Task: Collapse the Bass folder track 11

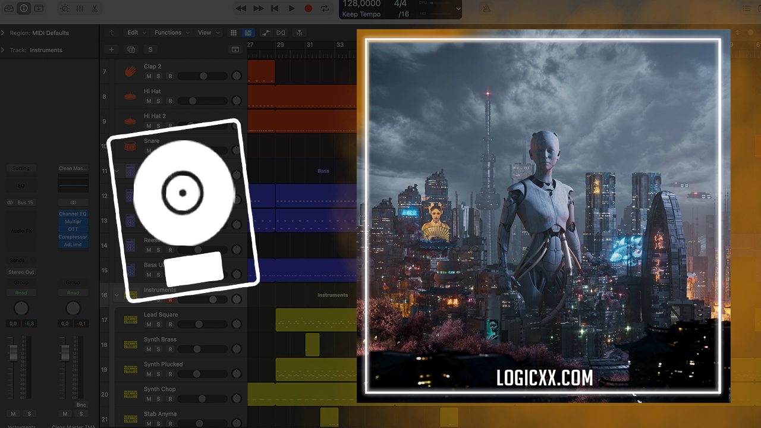Action: click(x=117, y=171)
